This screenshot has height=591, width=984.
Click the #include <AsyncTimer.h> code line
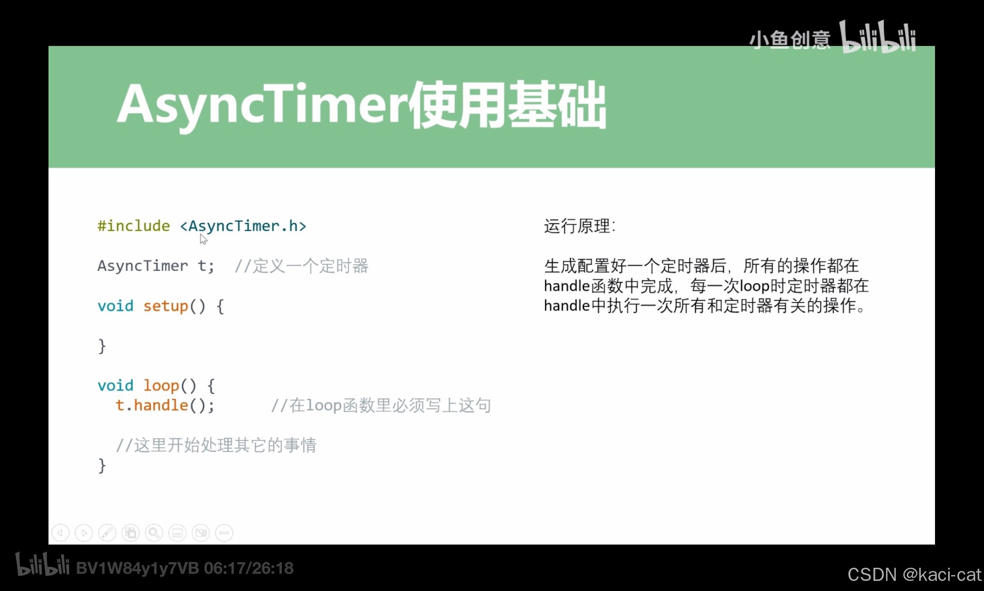tap(202, 226)
